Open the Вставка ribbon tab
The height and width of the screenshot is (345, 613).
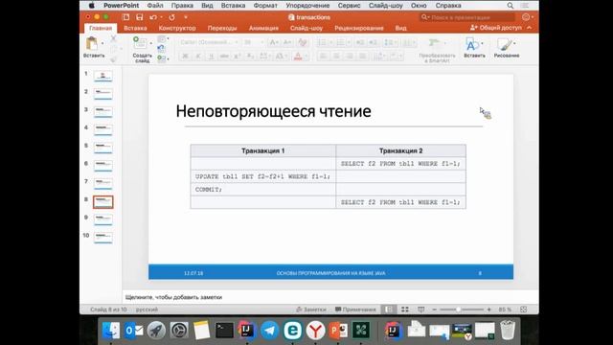pyautogui.click(x=135, y=28)
